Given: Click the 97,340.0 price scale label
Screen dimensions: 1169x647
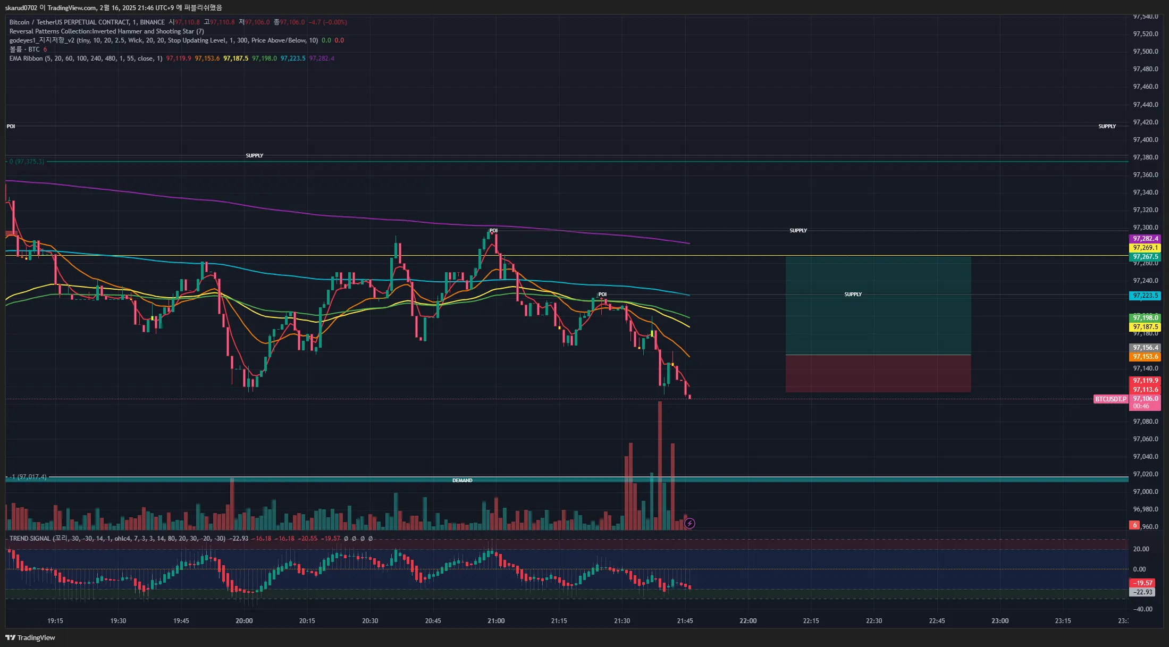Looking at the screenshot, I should [1146, 192].
